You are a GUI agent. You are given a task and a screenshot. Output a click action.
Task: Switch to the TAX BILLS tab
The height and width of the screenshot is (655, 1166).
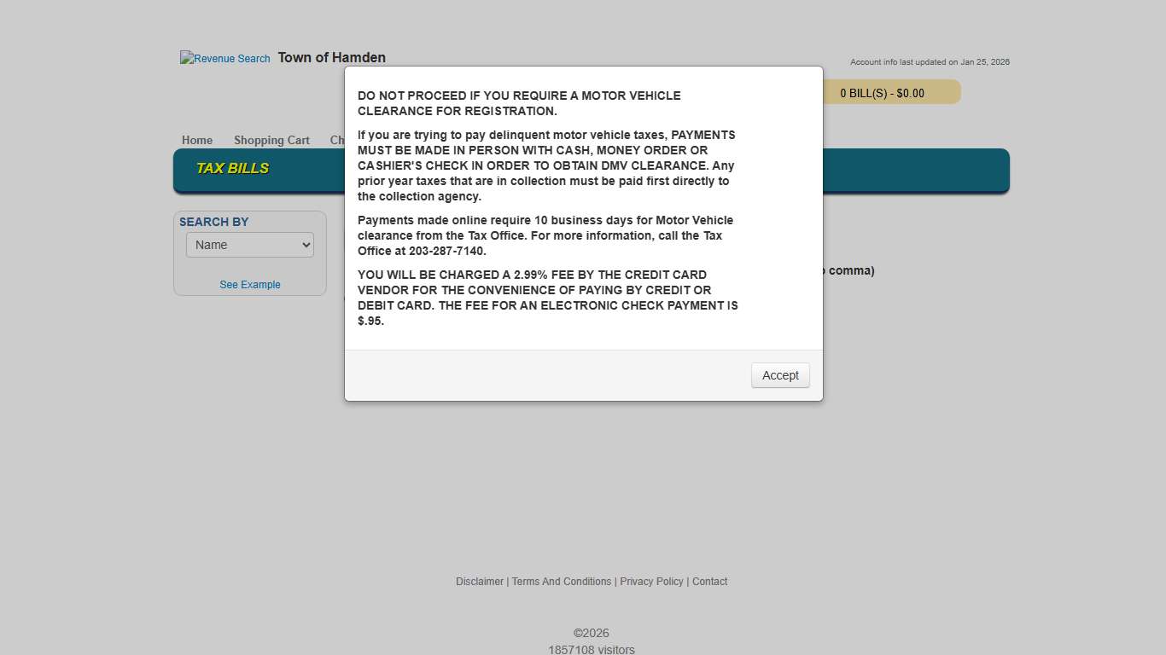[x=233, y=168]
